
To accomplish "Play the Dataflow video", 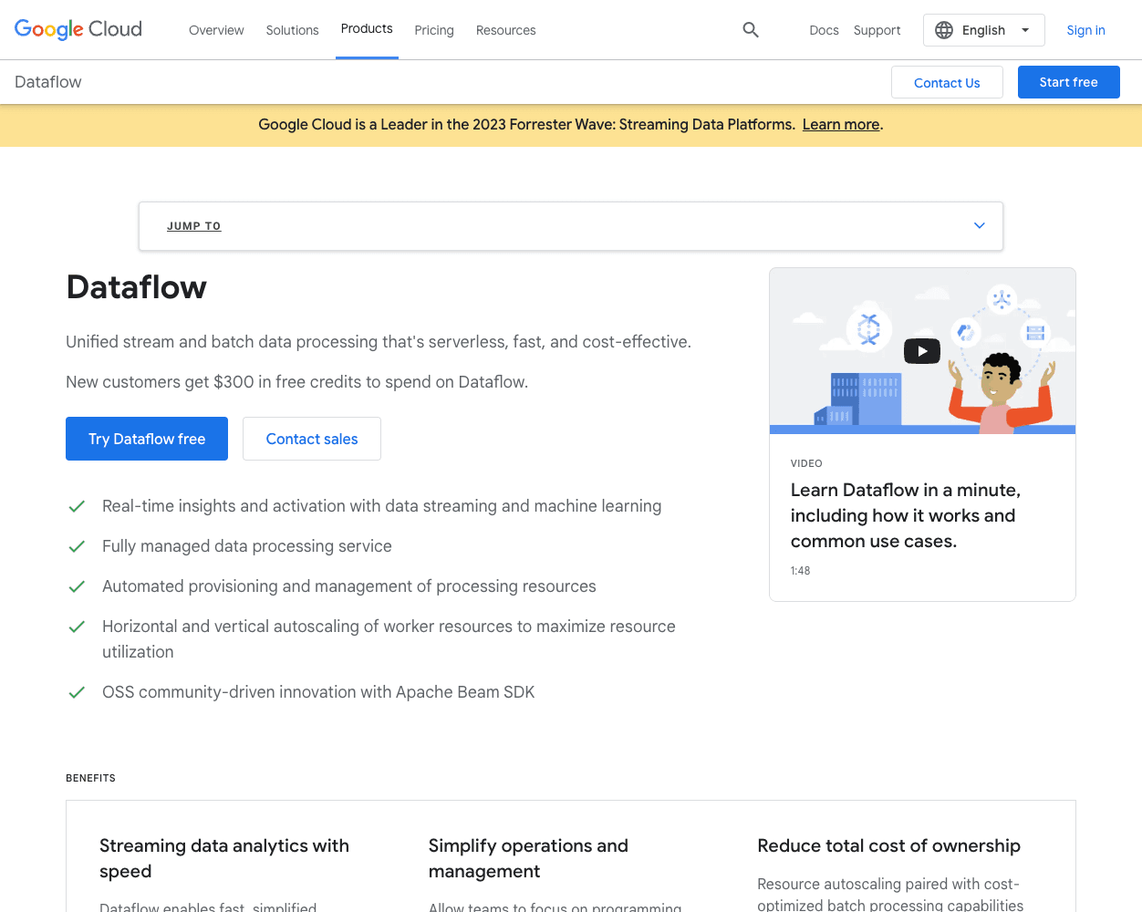I will pos(922,351).
